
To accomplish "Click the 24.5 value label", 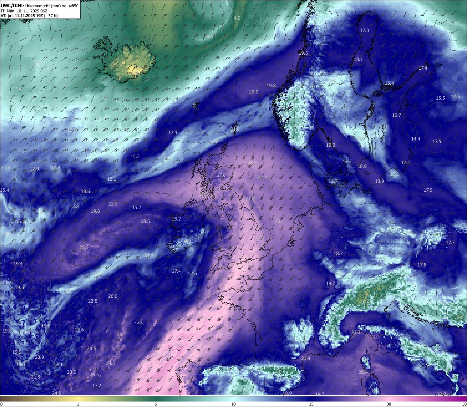I will 92,348.
